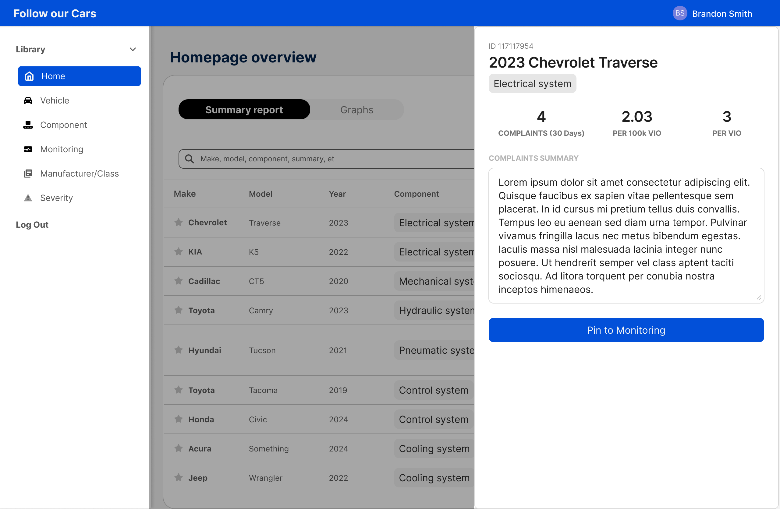Star the KIA K5 row

tap(179, 251)
